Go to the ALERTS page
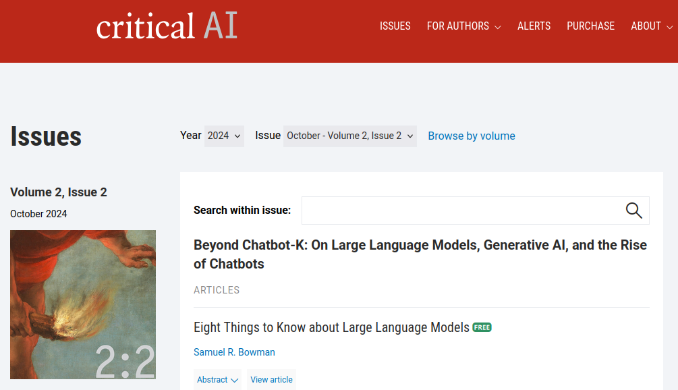 tap(534, 26)
